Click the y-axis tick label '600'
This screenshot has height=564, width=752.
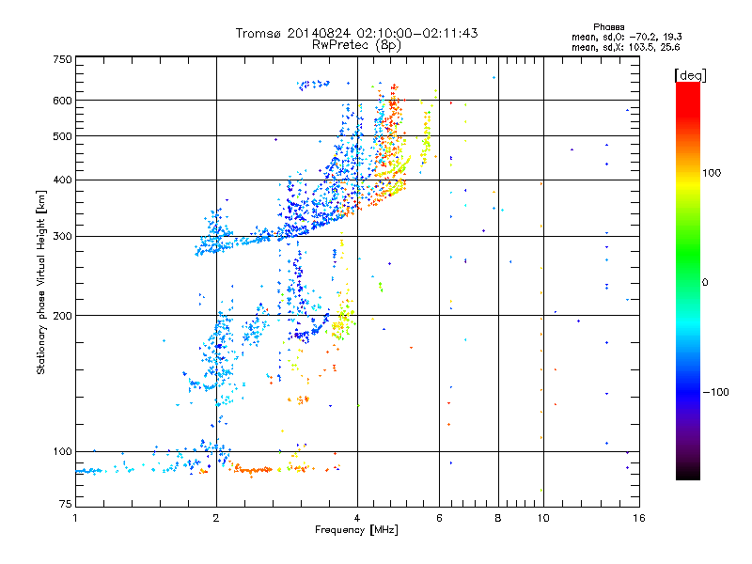coord(62,101)
